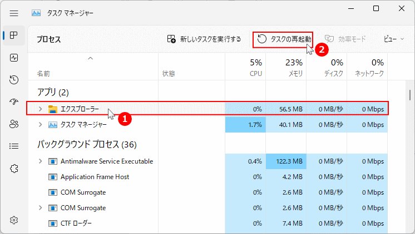415x234 pixels.
Task: Click the 40.1 MB memory value
Action: click(291, 125)
